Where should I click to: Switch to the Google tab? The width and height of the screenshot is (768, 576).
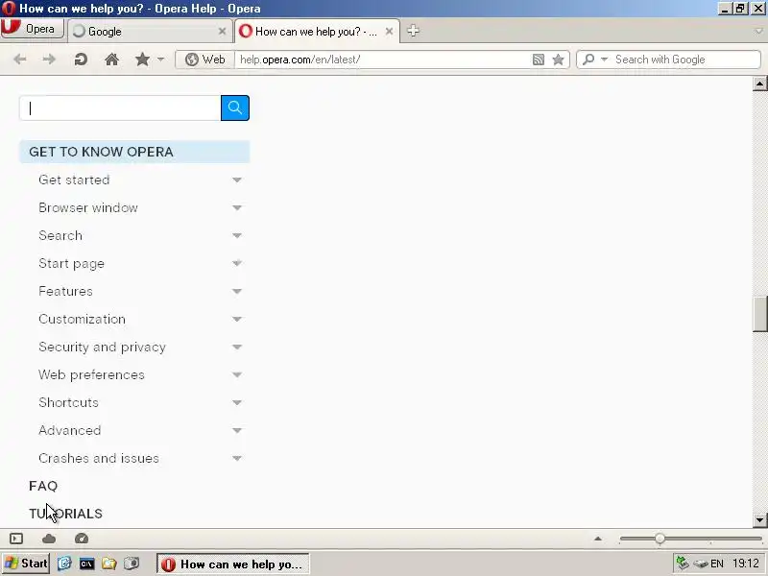tap(149, 32)
